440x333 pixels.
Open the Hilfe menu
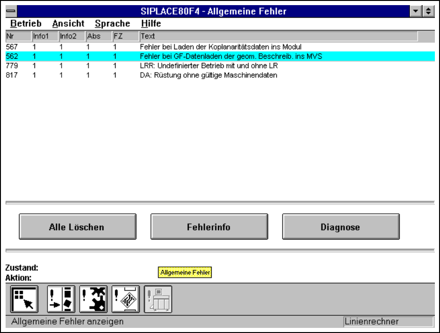coord(151,24)
